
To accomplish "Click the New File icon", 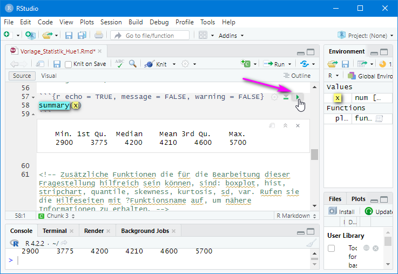I will [x=7, y=35].
